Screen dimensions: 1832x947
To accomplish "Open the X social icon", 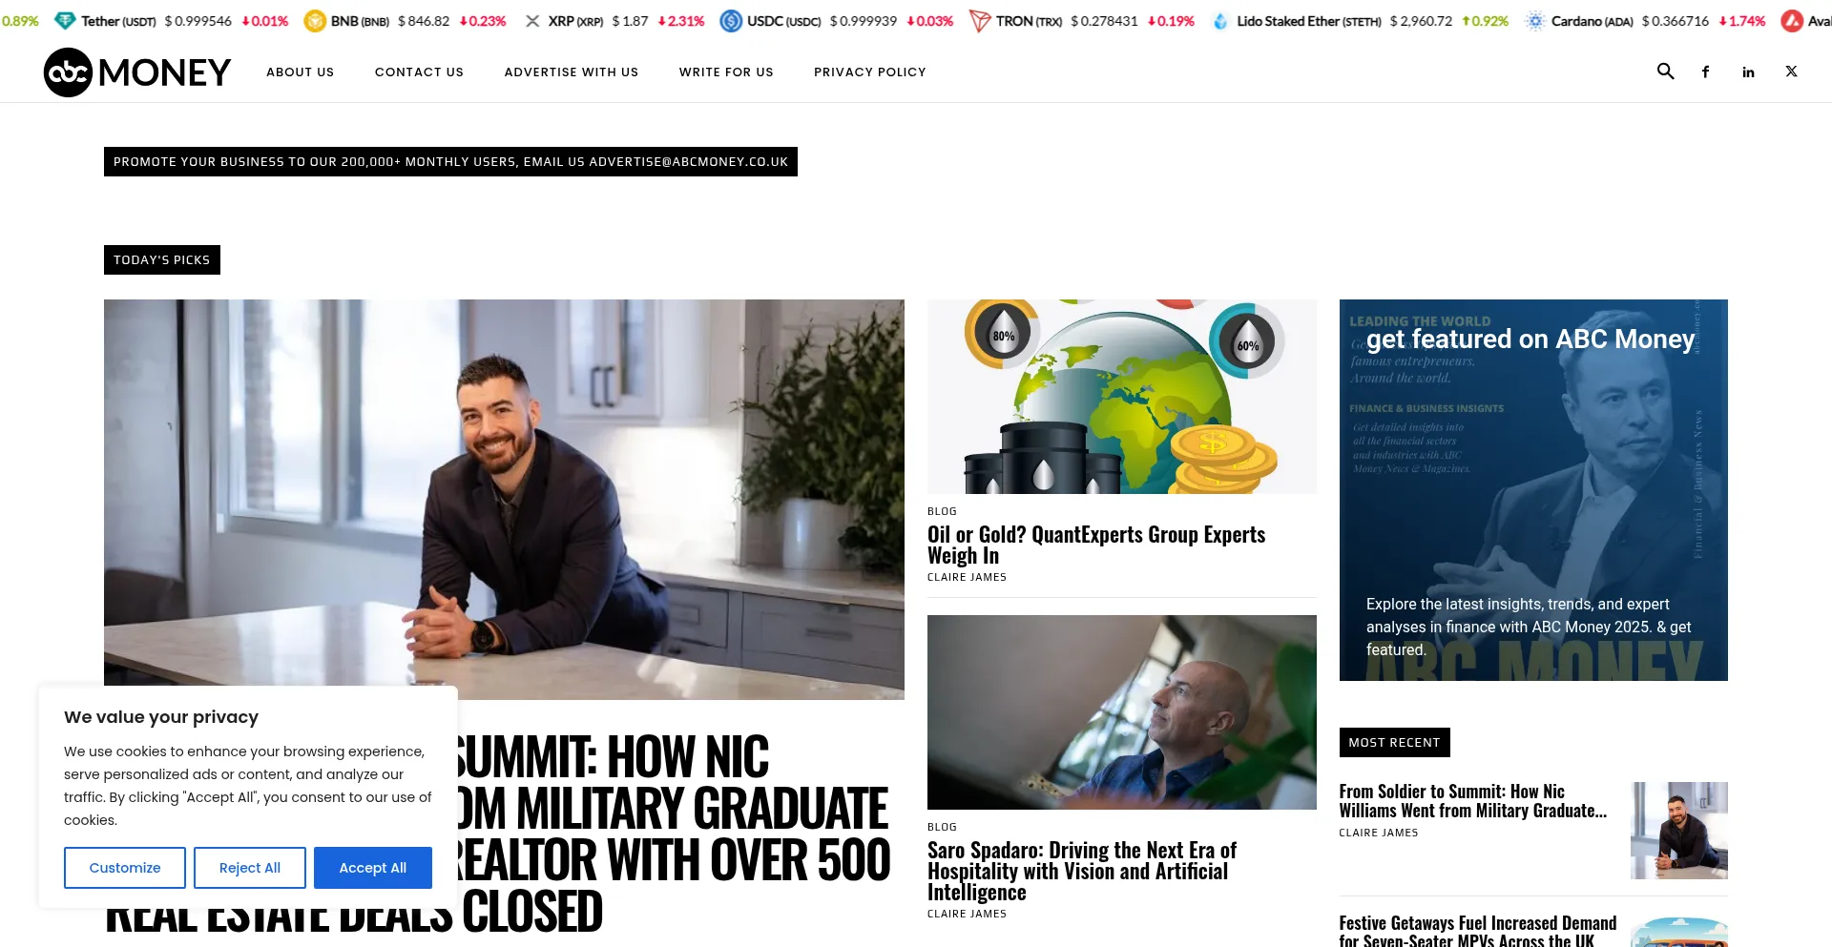I will click(x=1791, y=72).
